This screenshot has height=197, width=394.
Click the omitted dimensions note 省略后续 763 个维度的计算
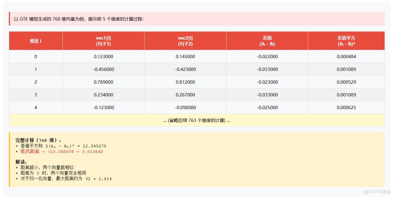pos(197,120)
